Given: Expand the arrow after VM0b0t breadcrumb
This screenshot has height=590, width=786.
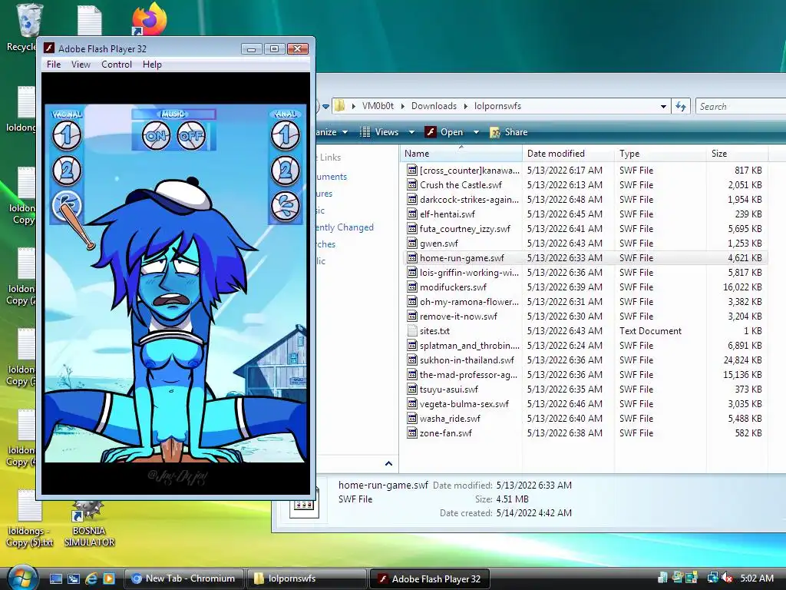Looking at the screenshot, I should (402, 106).
